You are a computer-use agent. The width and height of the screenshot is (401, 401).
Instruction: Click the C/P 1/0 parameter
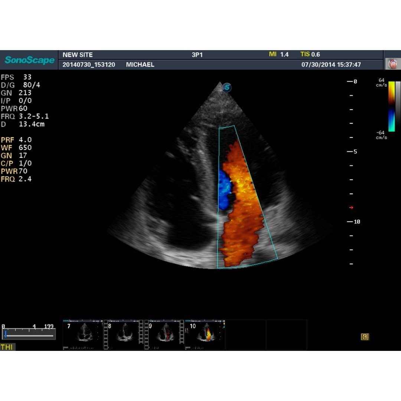tap(16, 163)
